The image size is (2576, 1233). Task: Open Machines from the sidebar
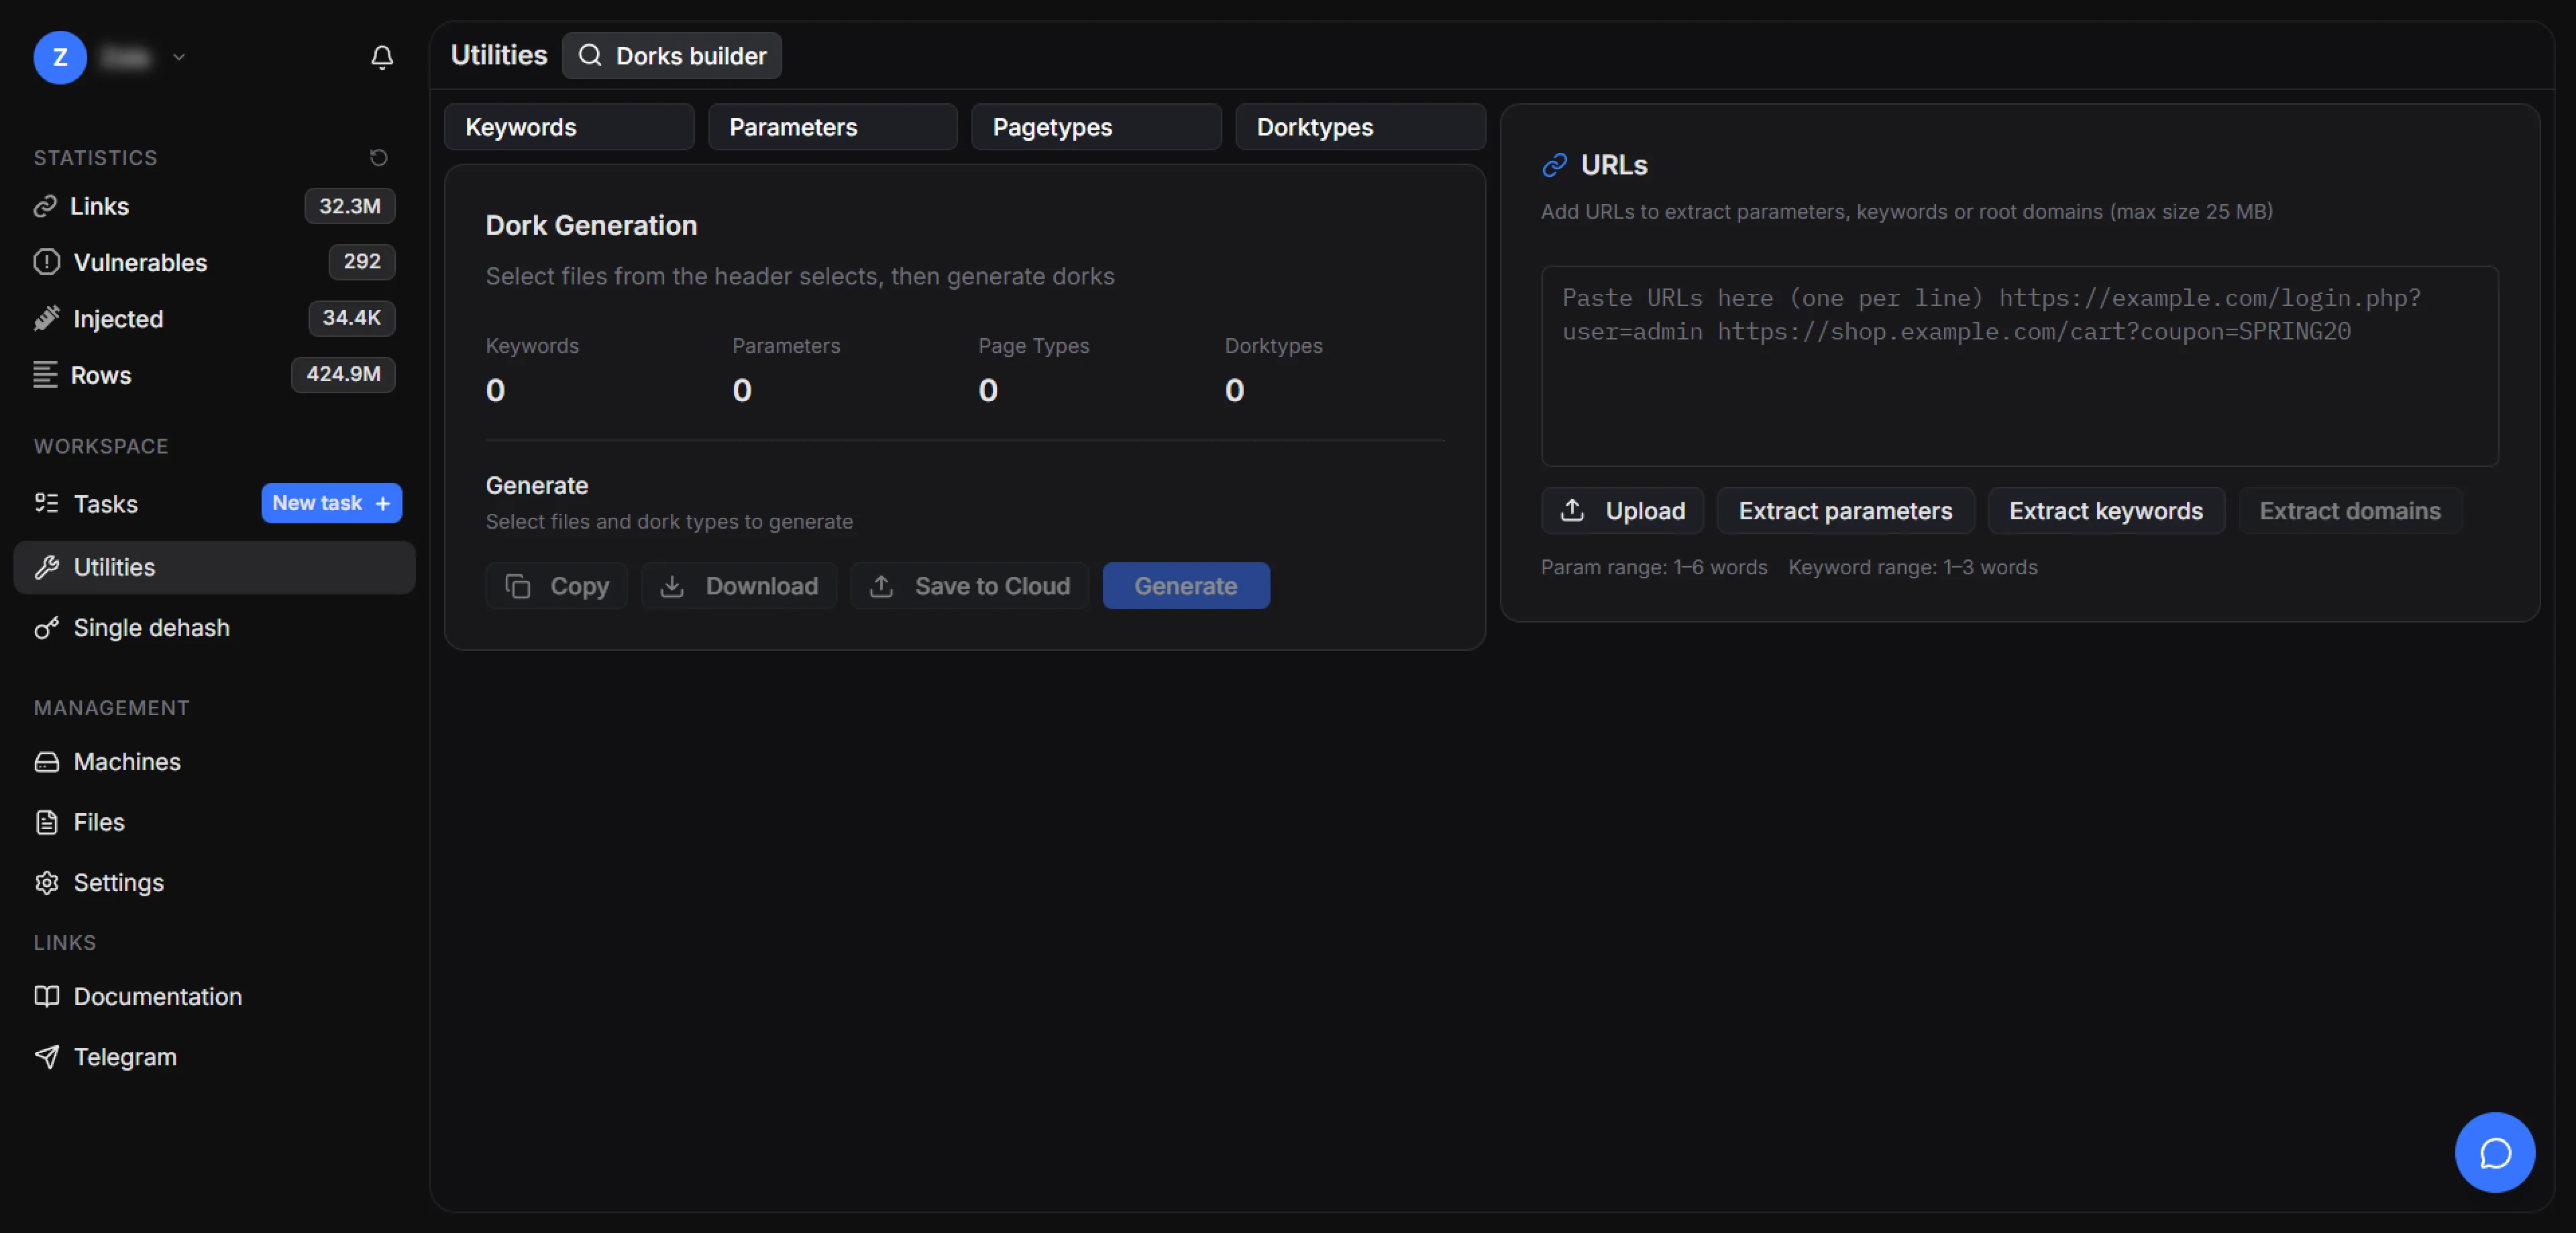pos(126,761)
